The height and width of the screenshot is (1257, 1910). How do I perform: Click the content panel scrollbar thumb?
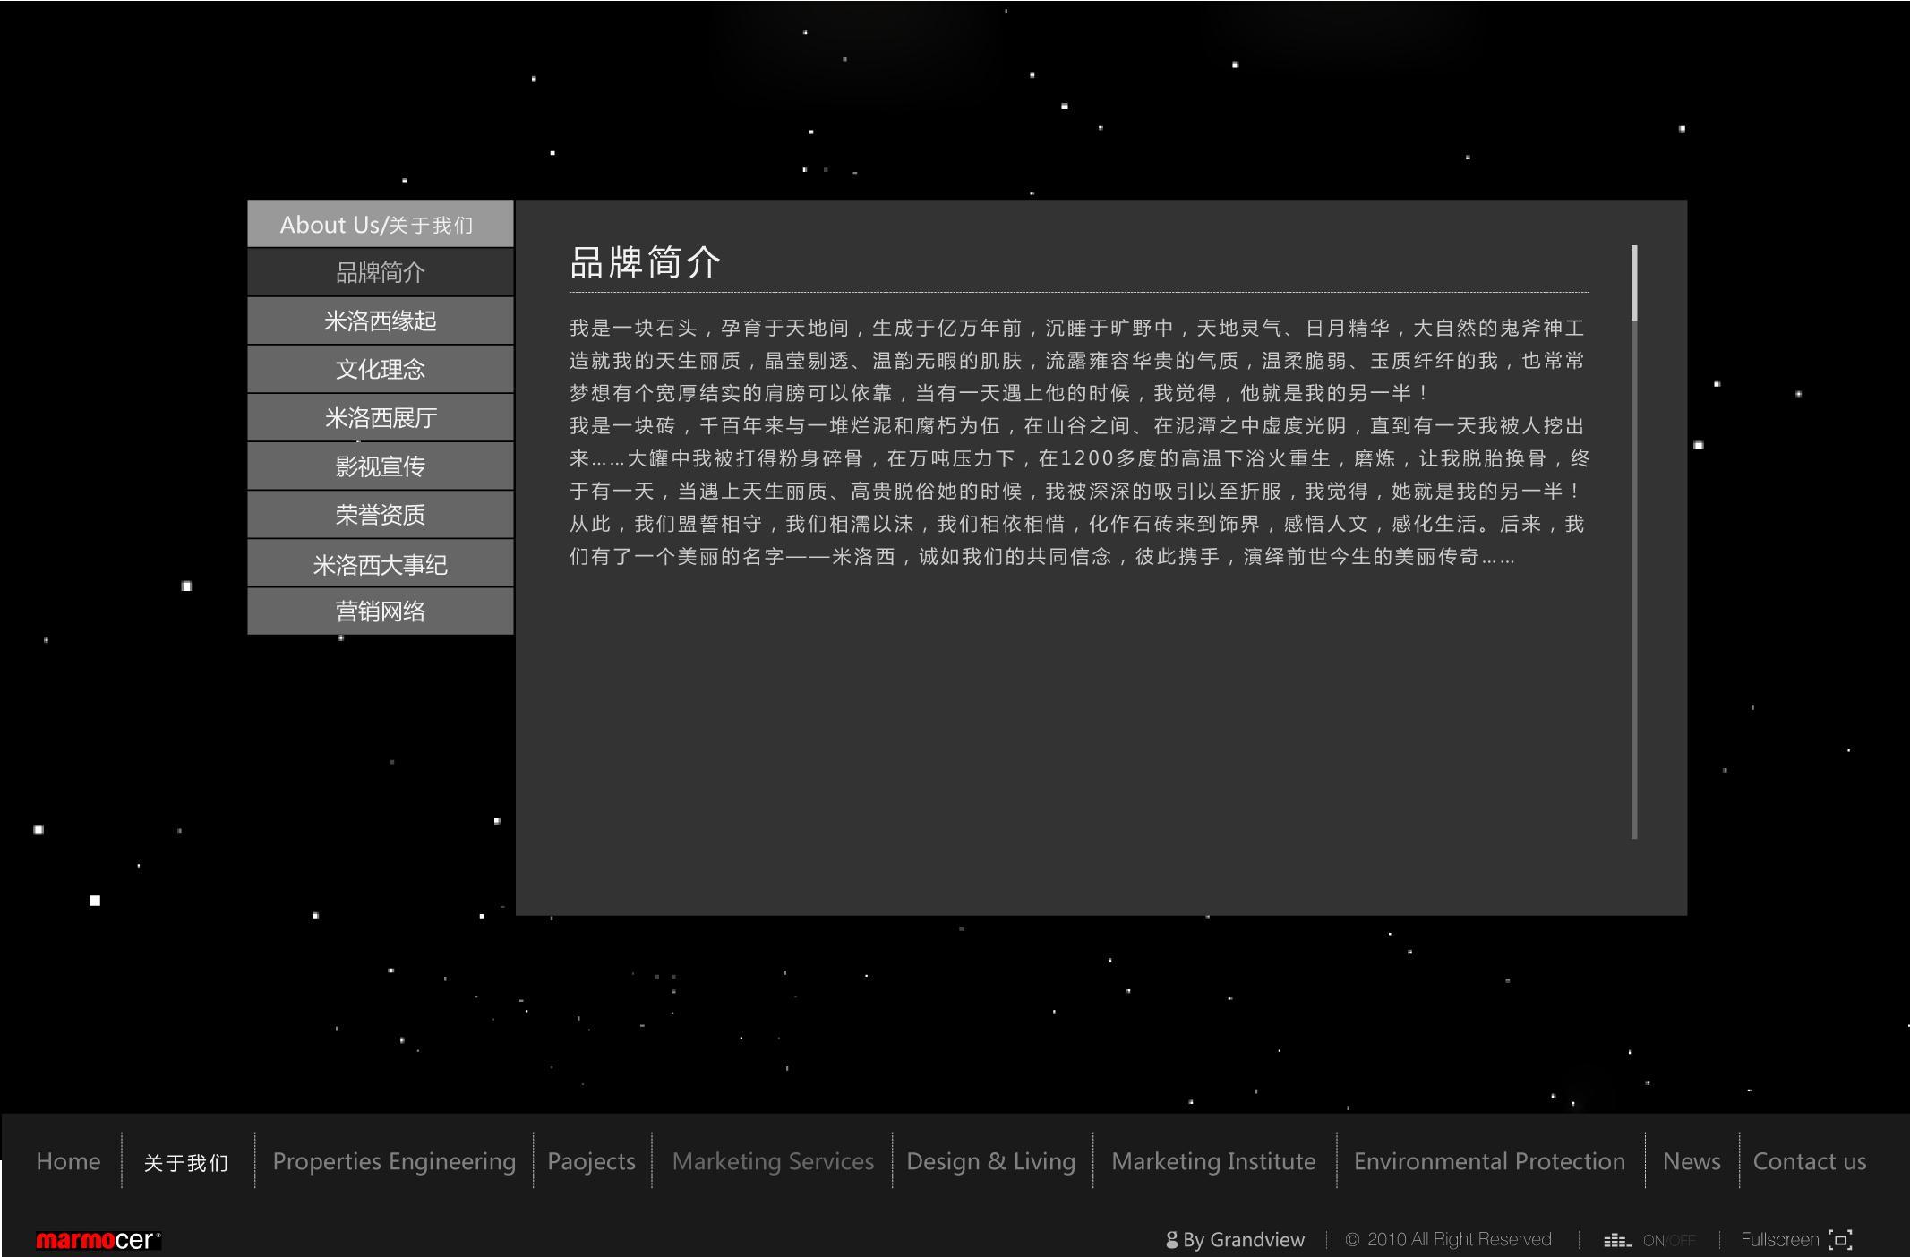coord(1634,282)
